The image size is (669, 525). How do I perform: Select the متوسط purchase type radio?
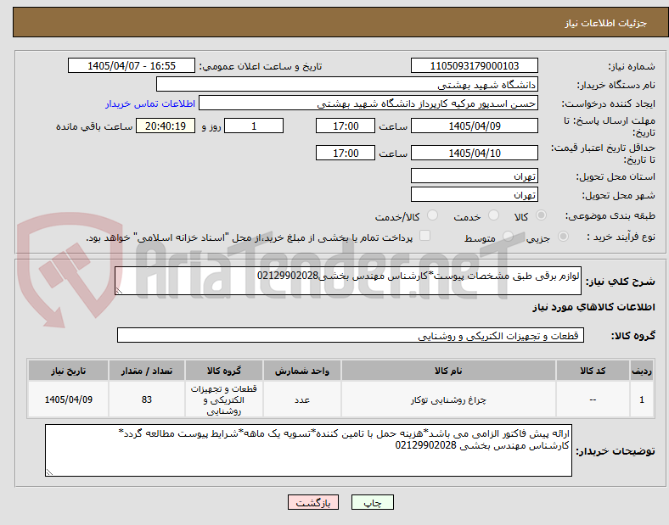click(x=508, y=237)
